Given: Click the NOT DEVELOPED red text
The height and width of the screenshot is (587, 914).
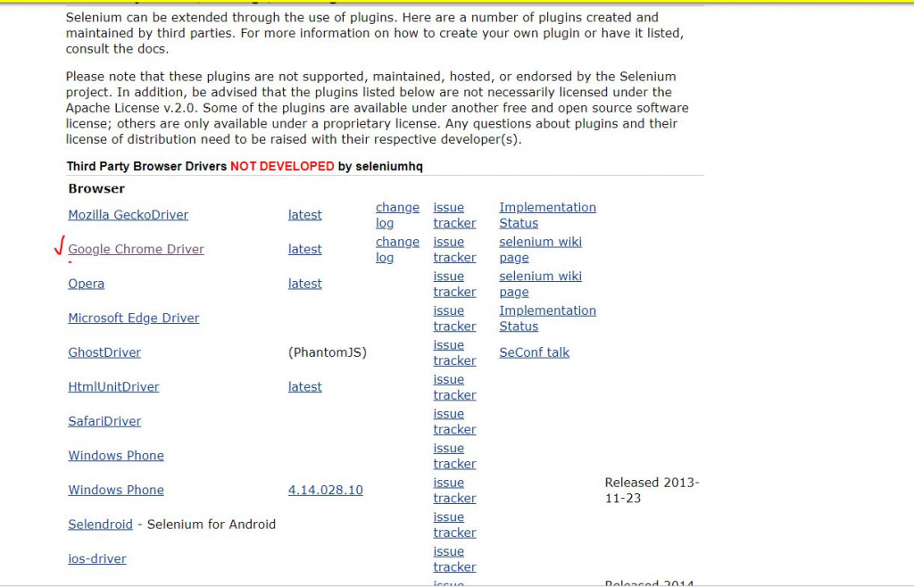Looking at the screenshot, I should (x=282, y=167).
